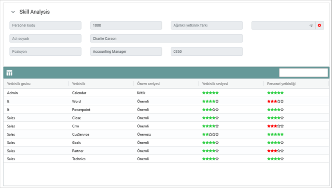This screenshot has height=188, width=332.
Task: Click the Accounting Manager position field
Action: pyautogui.click(x=126, y=52)
